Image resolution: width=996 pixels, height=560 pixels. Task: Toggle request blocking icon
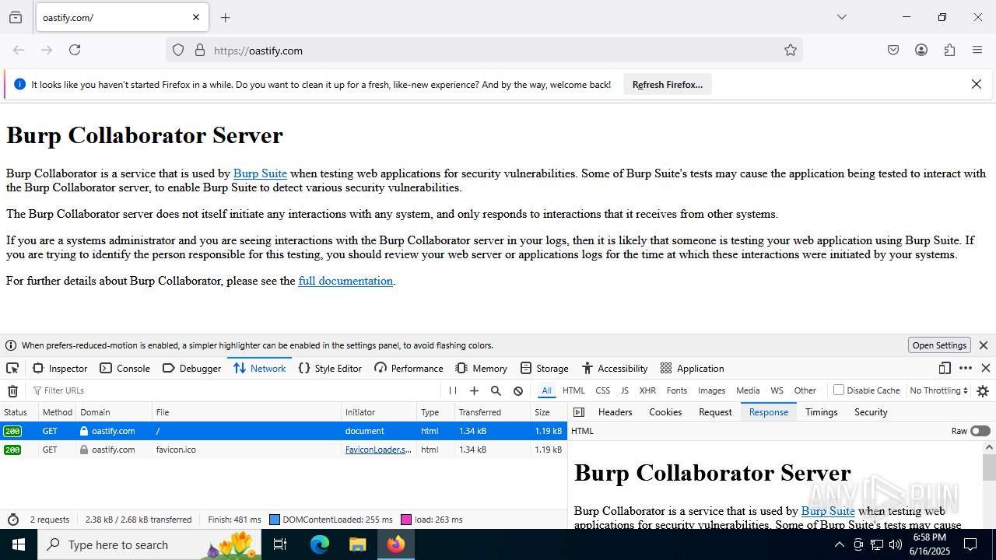[x=518, y=390]
